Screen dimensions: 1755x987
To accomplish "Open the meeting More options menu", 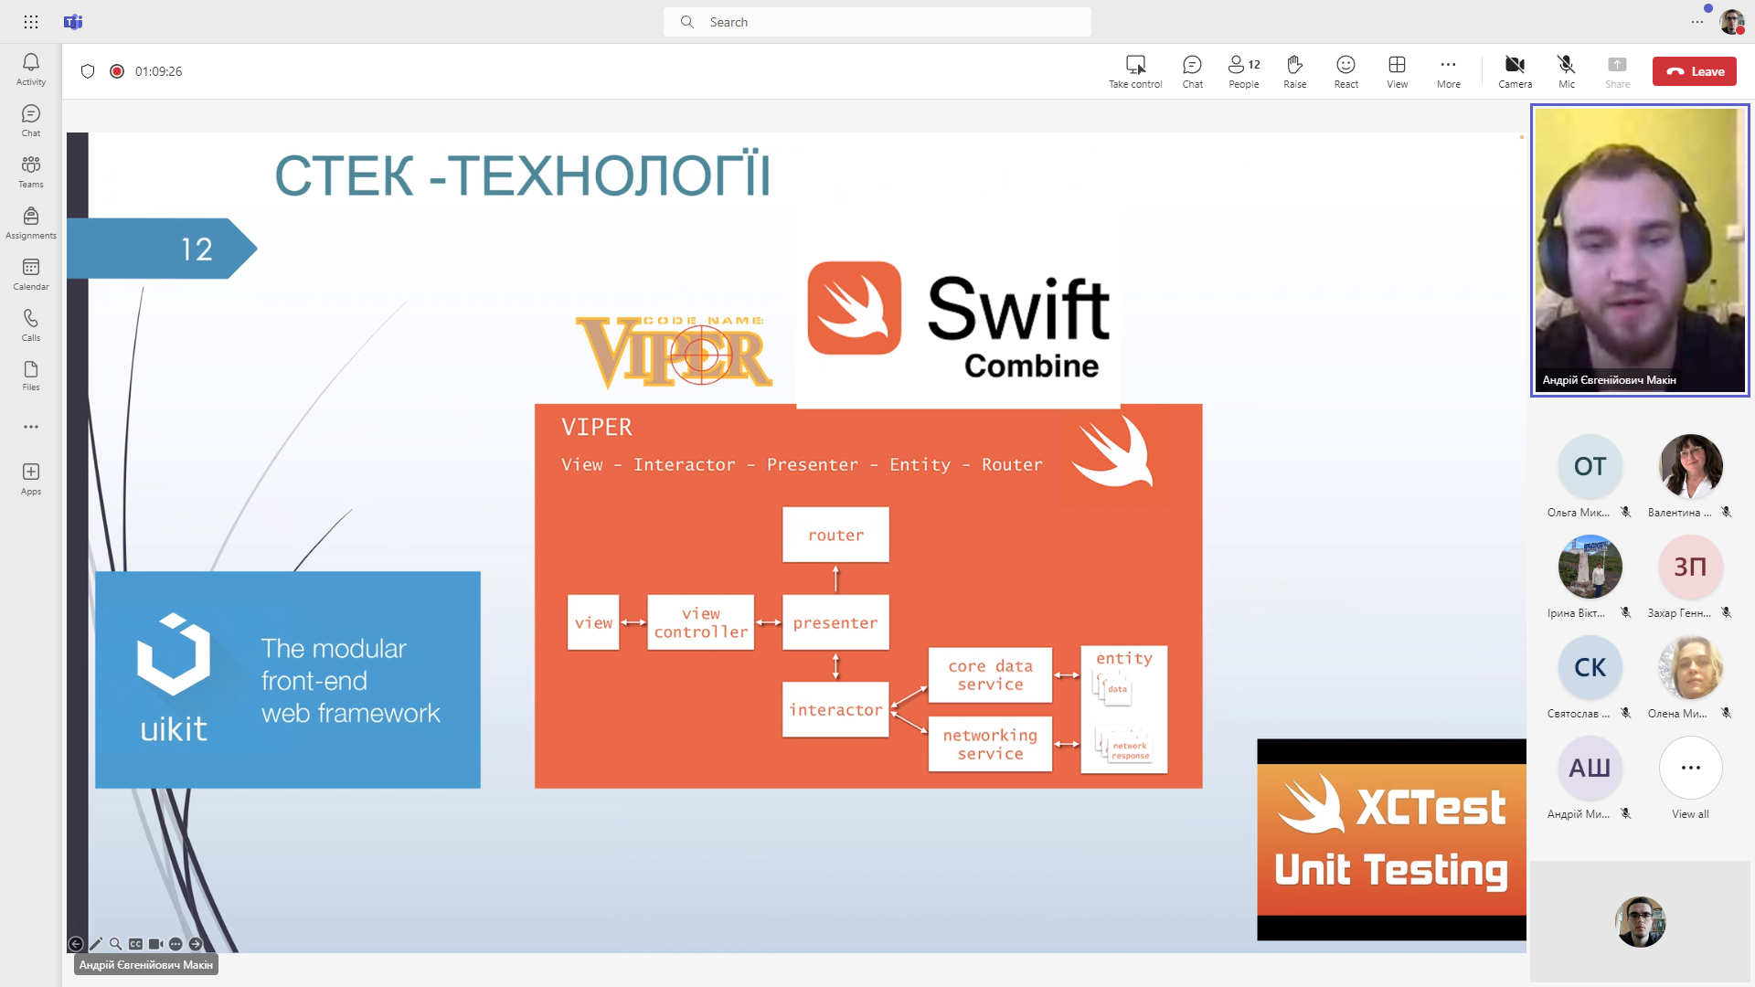I will click(x=1448, y=70).
